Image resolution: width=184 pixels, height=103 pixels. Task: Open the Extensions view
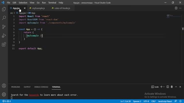4,44
